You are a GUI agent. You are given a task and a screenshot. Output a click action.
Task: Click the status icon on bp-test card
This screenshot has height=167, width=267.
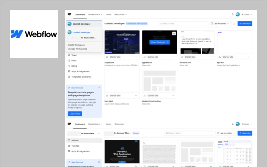(220, 57)
